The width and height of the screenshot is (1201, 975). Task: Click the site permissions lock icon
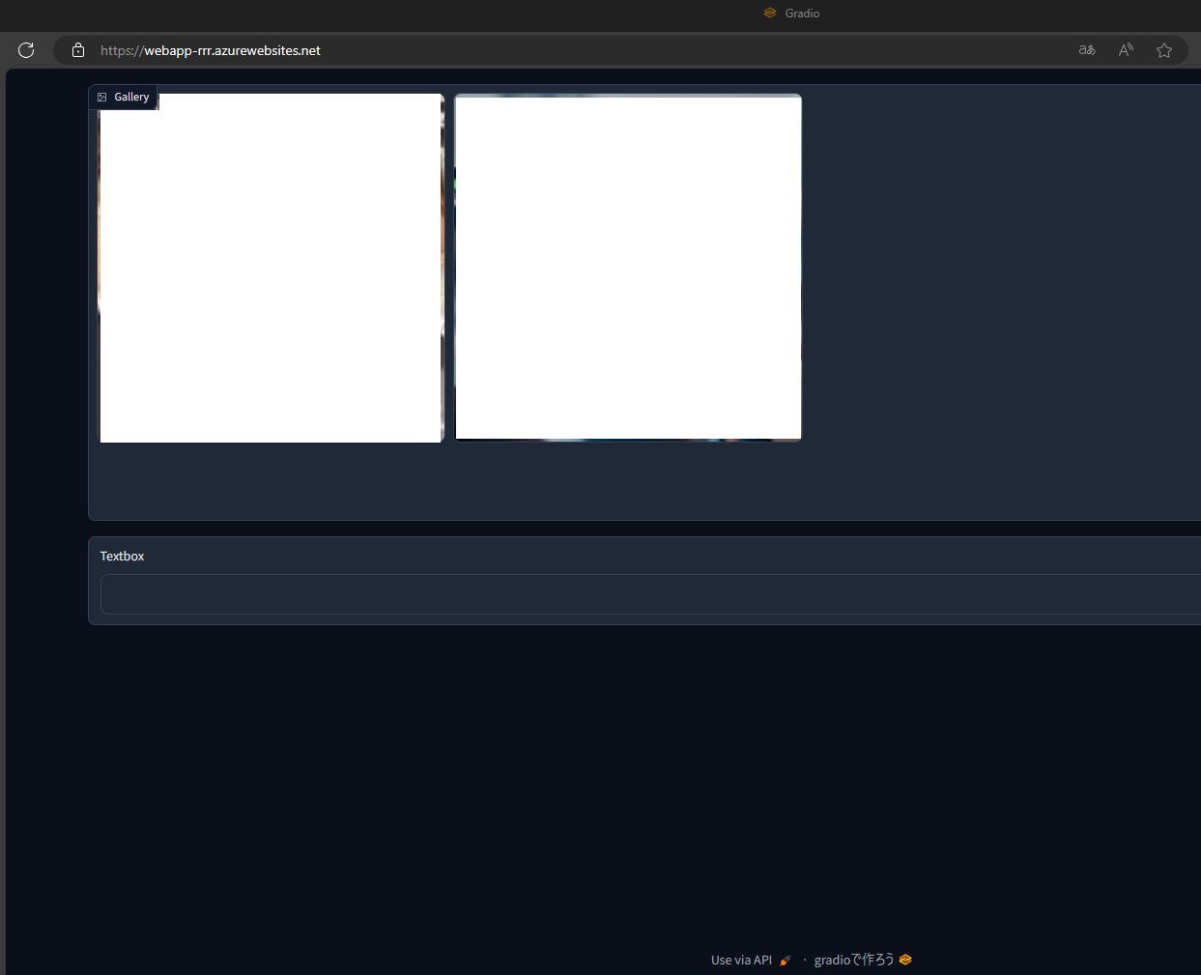[x=77, y=49]
